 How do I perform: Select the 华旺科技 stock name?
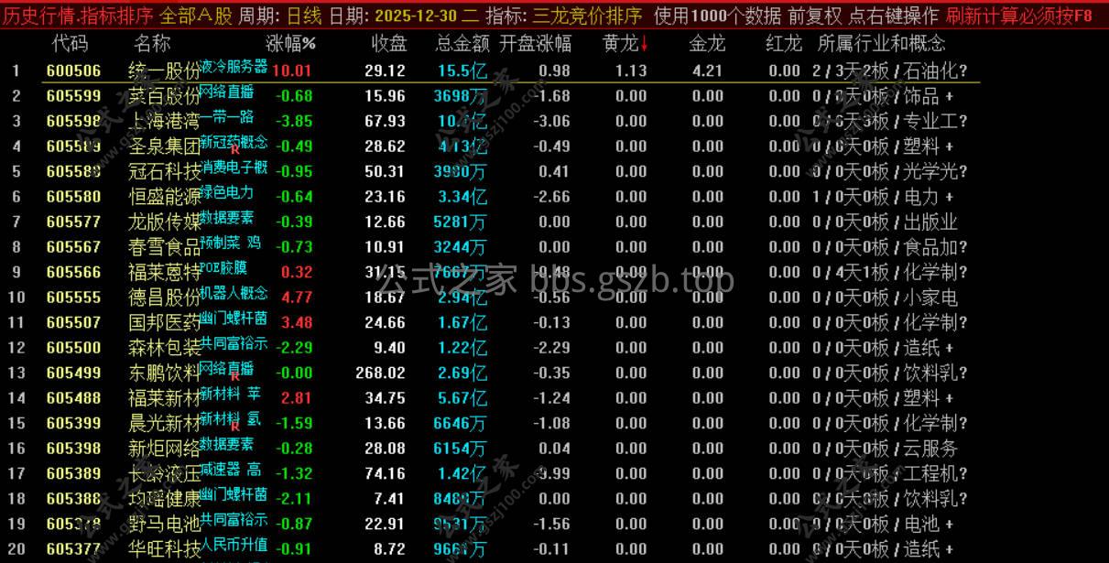[165, 549]
